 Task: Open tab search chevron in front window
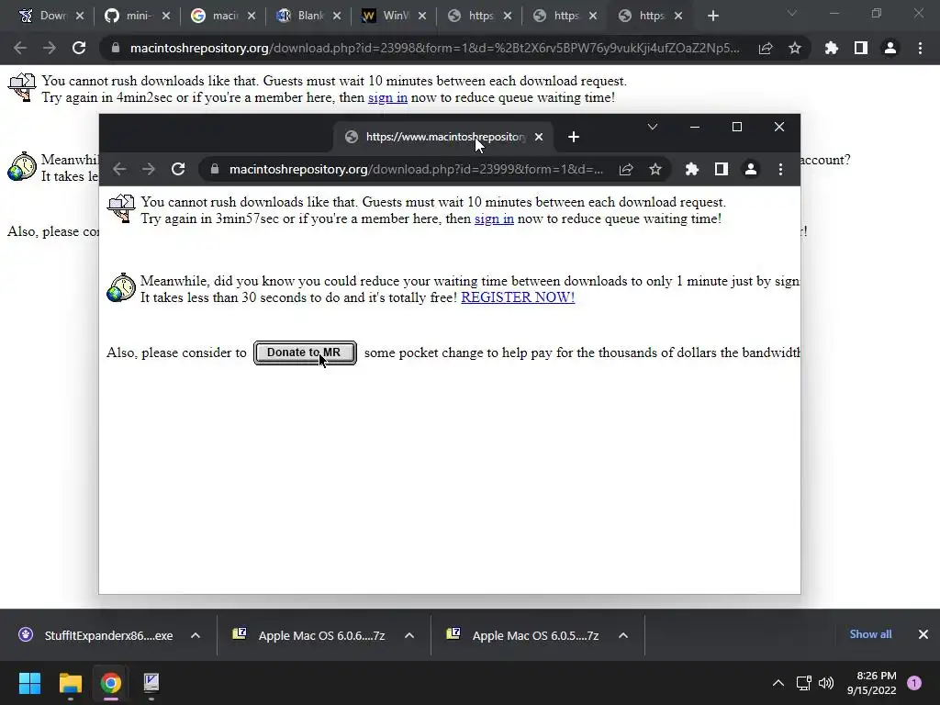(x=653, y=127)
